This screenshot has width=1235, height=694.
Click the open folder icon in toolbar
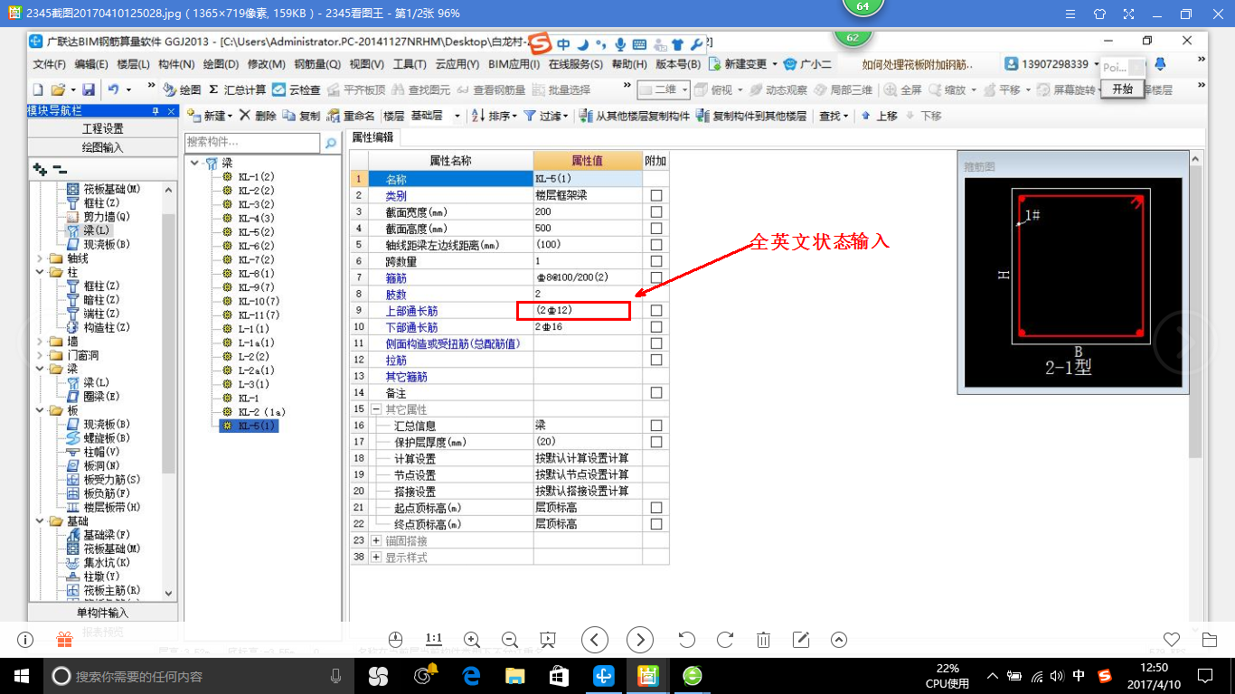(x=58, y=89)
